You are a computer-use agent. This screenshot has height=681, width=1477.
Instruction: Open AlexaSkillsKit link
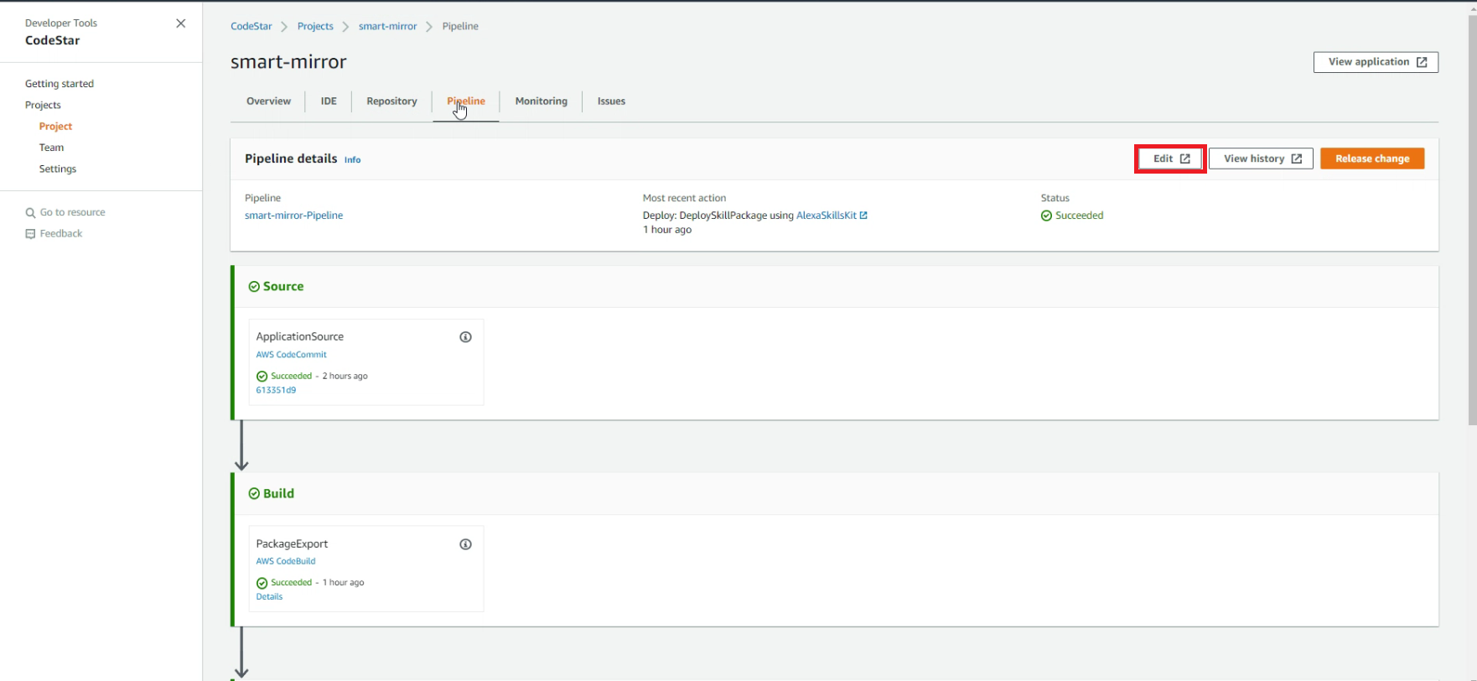(x=827, y=216)
